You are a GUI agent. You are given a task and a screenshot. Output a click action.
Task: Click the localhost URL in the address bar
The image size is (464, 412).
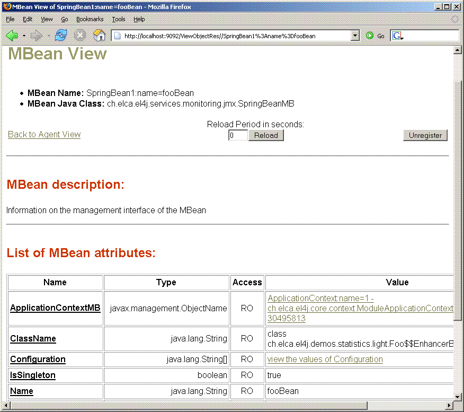point(220,36)
